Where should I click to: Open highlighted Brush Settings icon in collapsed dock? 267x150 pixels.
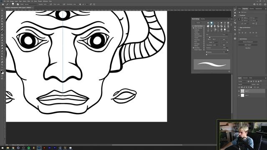point(235,20)
